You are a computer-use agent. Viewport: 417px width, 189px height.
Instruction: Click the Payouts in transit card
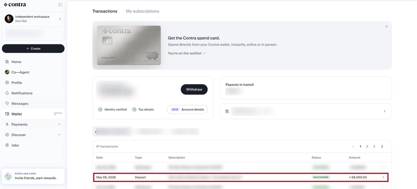tap(306, 88)
